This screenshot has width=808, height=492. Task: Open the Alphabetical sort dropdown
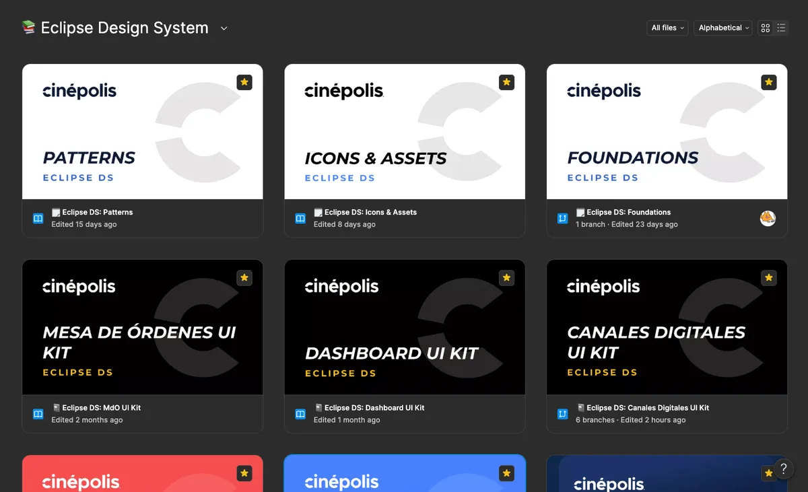[723, 28]
